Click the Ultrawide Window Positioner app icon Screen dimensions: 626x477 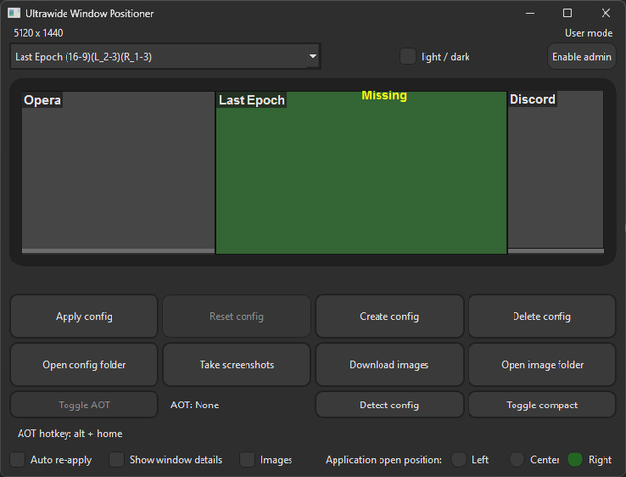[x=14, y=13]
